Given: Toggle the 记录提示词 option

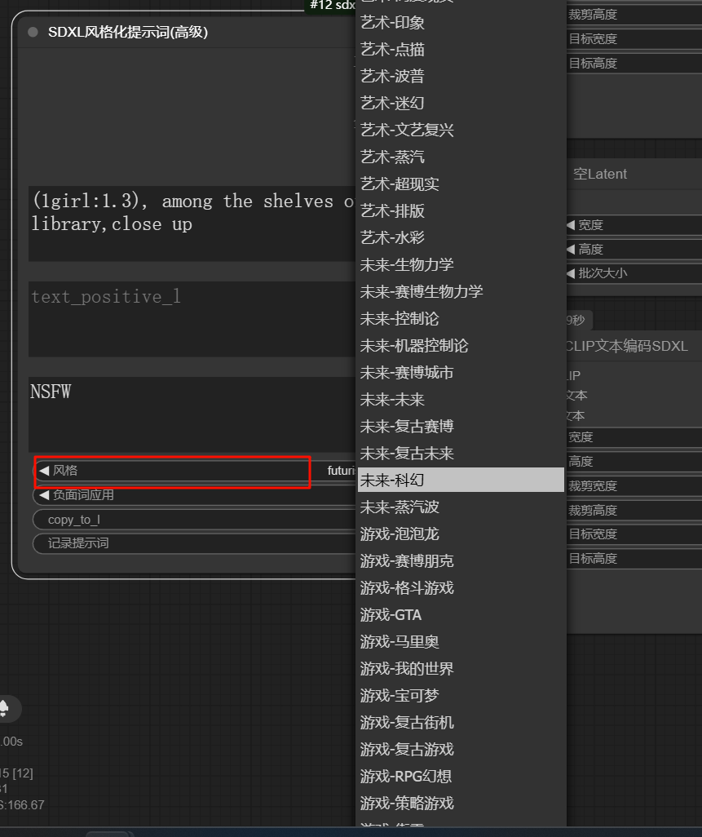Looking at the screenshot, I should pos(195,543).
